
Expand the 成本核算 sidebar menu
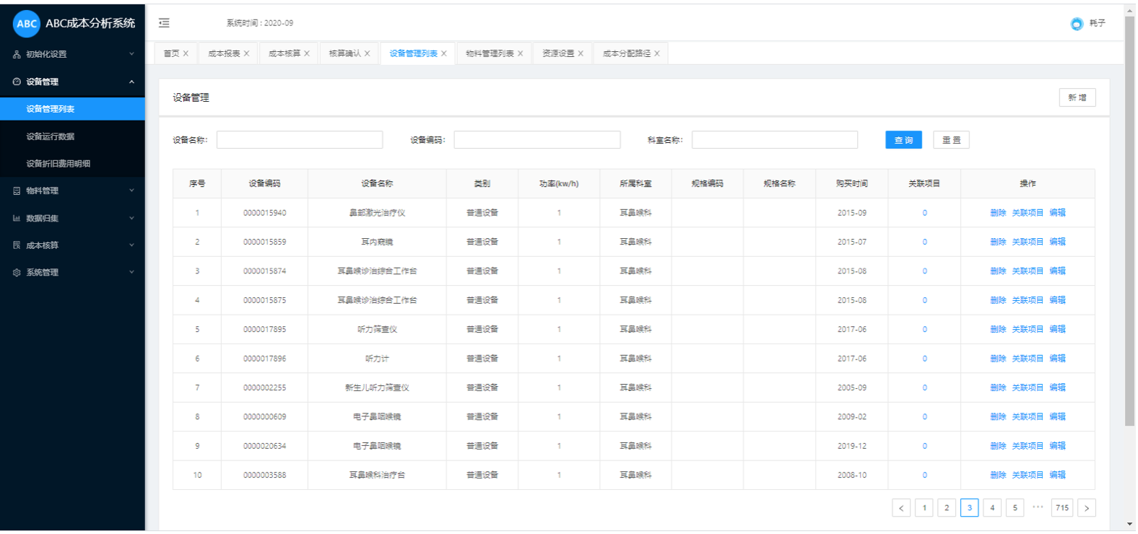pyautogui.click(x=72, y=245)
